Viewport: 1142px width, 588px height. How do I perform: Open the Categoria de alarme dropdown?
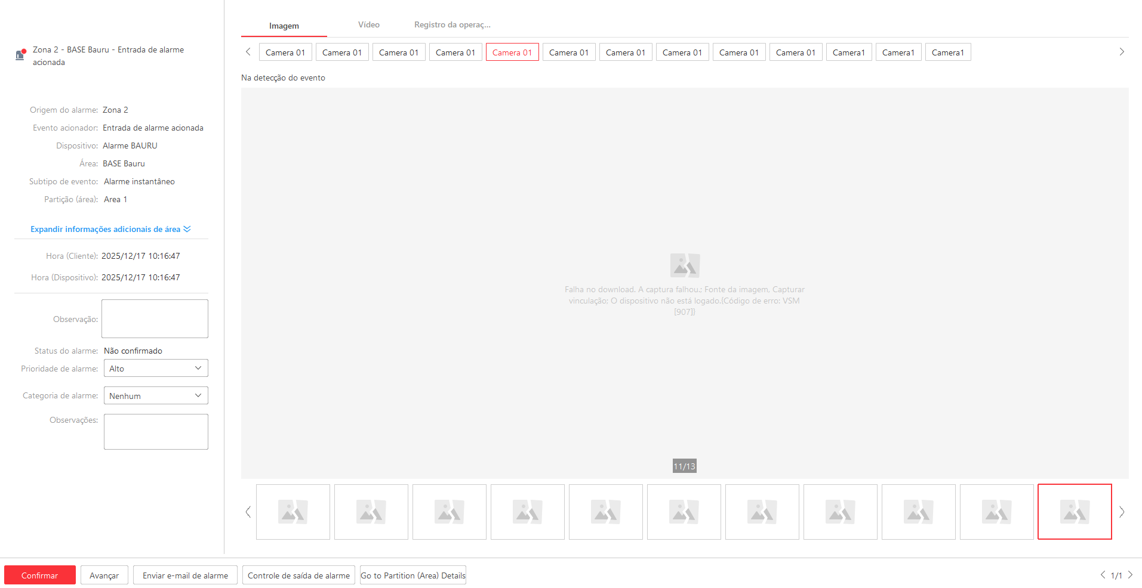[156, 396]
